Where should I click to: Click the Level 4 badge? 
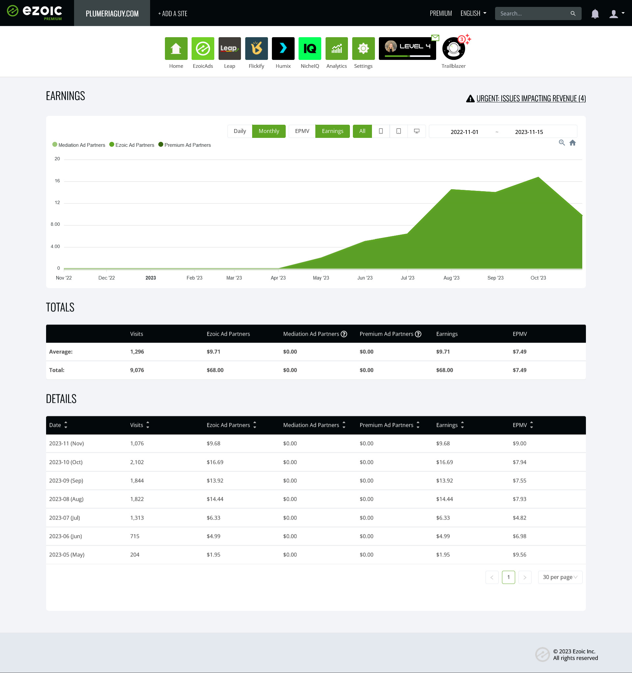pyautogui.click(x=408, y=48)
